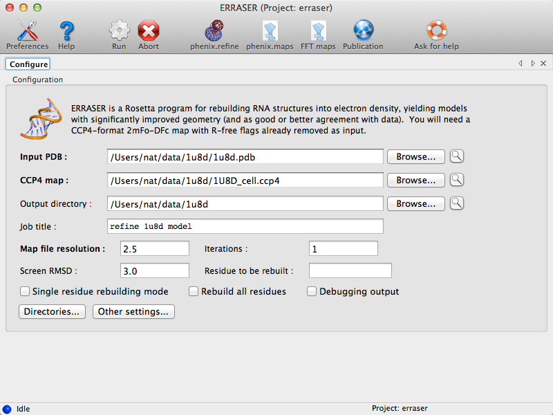The image size is (553, 415).
Task: Enable Debugging output
Action: click(312, 291)
